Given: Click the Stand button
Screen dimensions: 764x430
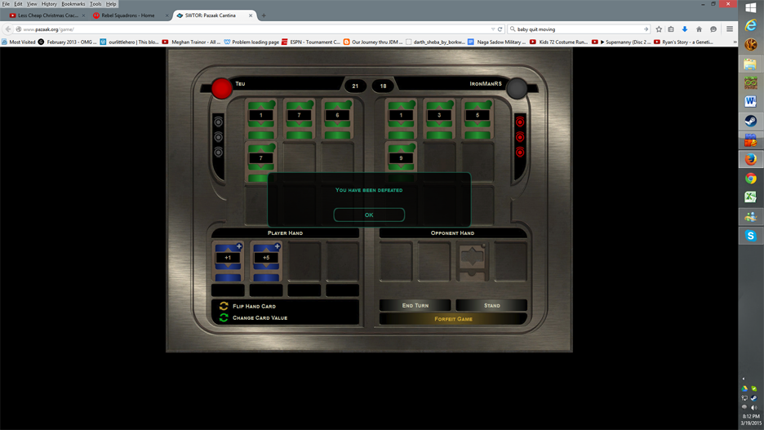Looking at the screenshot, I should [491, 305].
